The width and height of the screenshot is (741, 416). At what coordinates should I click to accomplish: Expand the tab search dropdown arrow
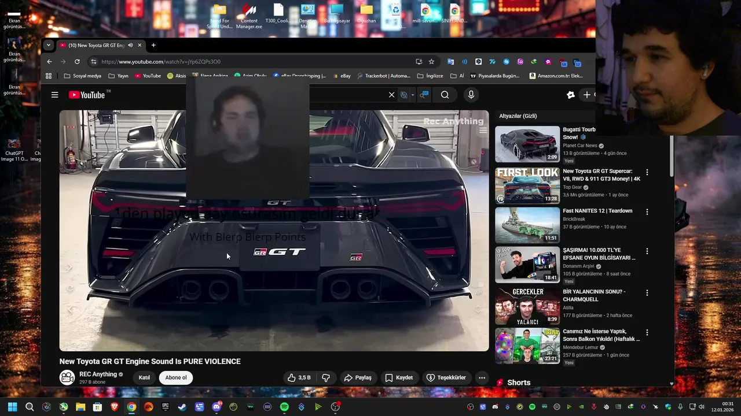[x=49, y=45]
